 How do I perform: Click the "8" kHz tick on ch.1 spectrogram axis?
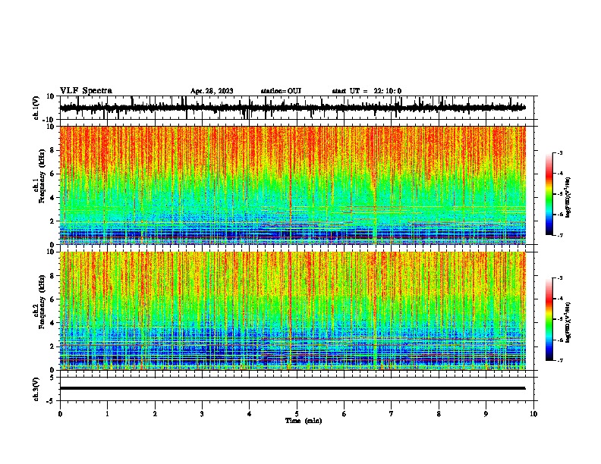tap(52, 150)
